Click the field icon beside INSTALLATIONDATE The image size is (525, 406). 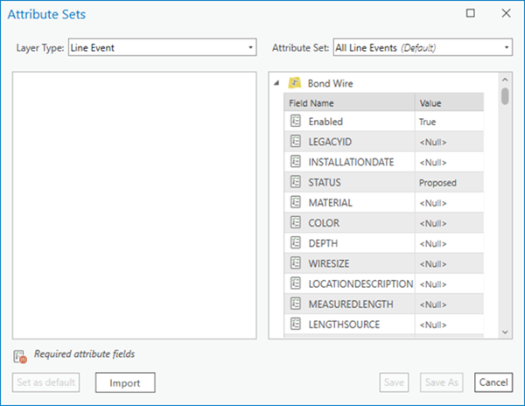[x=296, y=162]
